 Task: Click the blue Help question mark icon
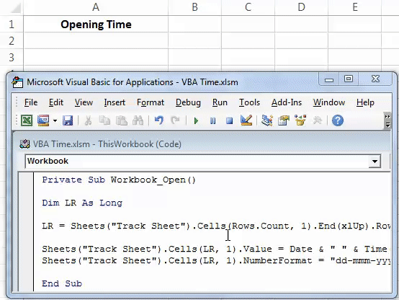tap(338, 120)
